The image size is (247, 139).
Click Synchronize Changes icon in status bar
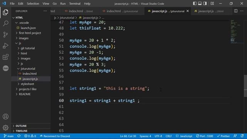pyautogui.click(x=19, y=136)
